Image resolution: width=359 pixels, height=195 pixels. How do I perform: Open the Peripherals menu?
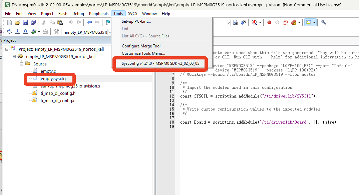tap(99, 14)
